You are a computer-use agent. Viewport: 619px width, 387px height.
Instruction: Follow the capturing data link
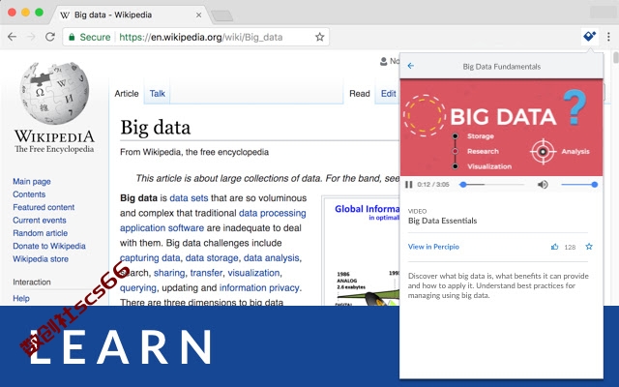pyautogui.click(x=150, y=258)
